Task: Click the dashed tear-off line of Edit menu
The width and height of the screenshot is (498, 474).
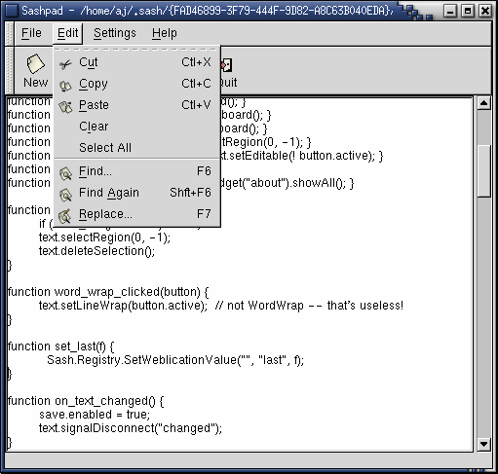Action: (136, 50)
